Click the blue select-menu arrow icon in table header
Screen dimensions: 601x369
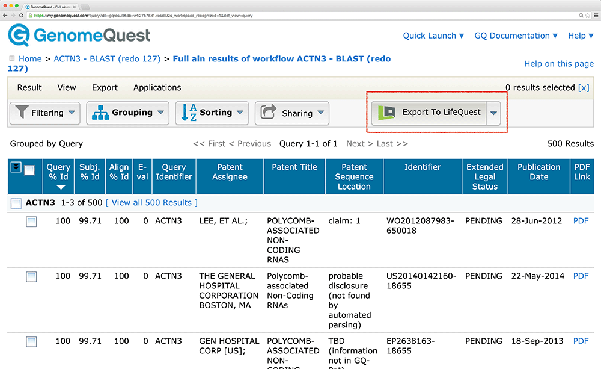[16, 167]
